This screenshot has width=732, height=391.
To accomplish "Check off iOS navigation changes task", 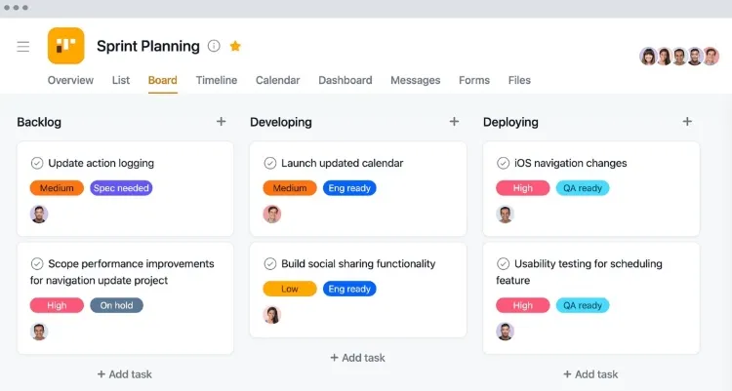I will tap(503, 163).
